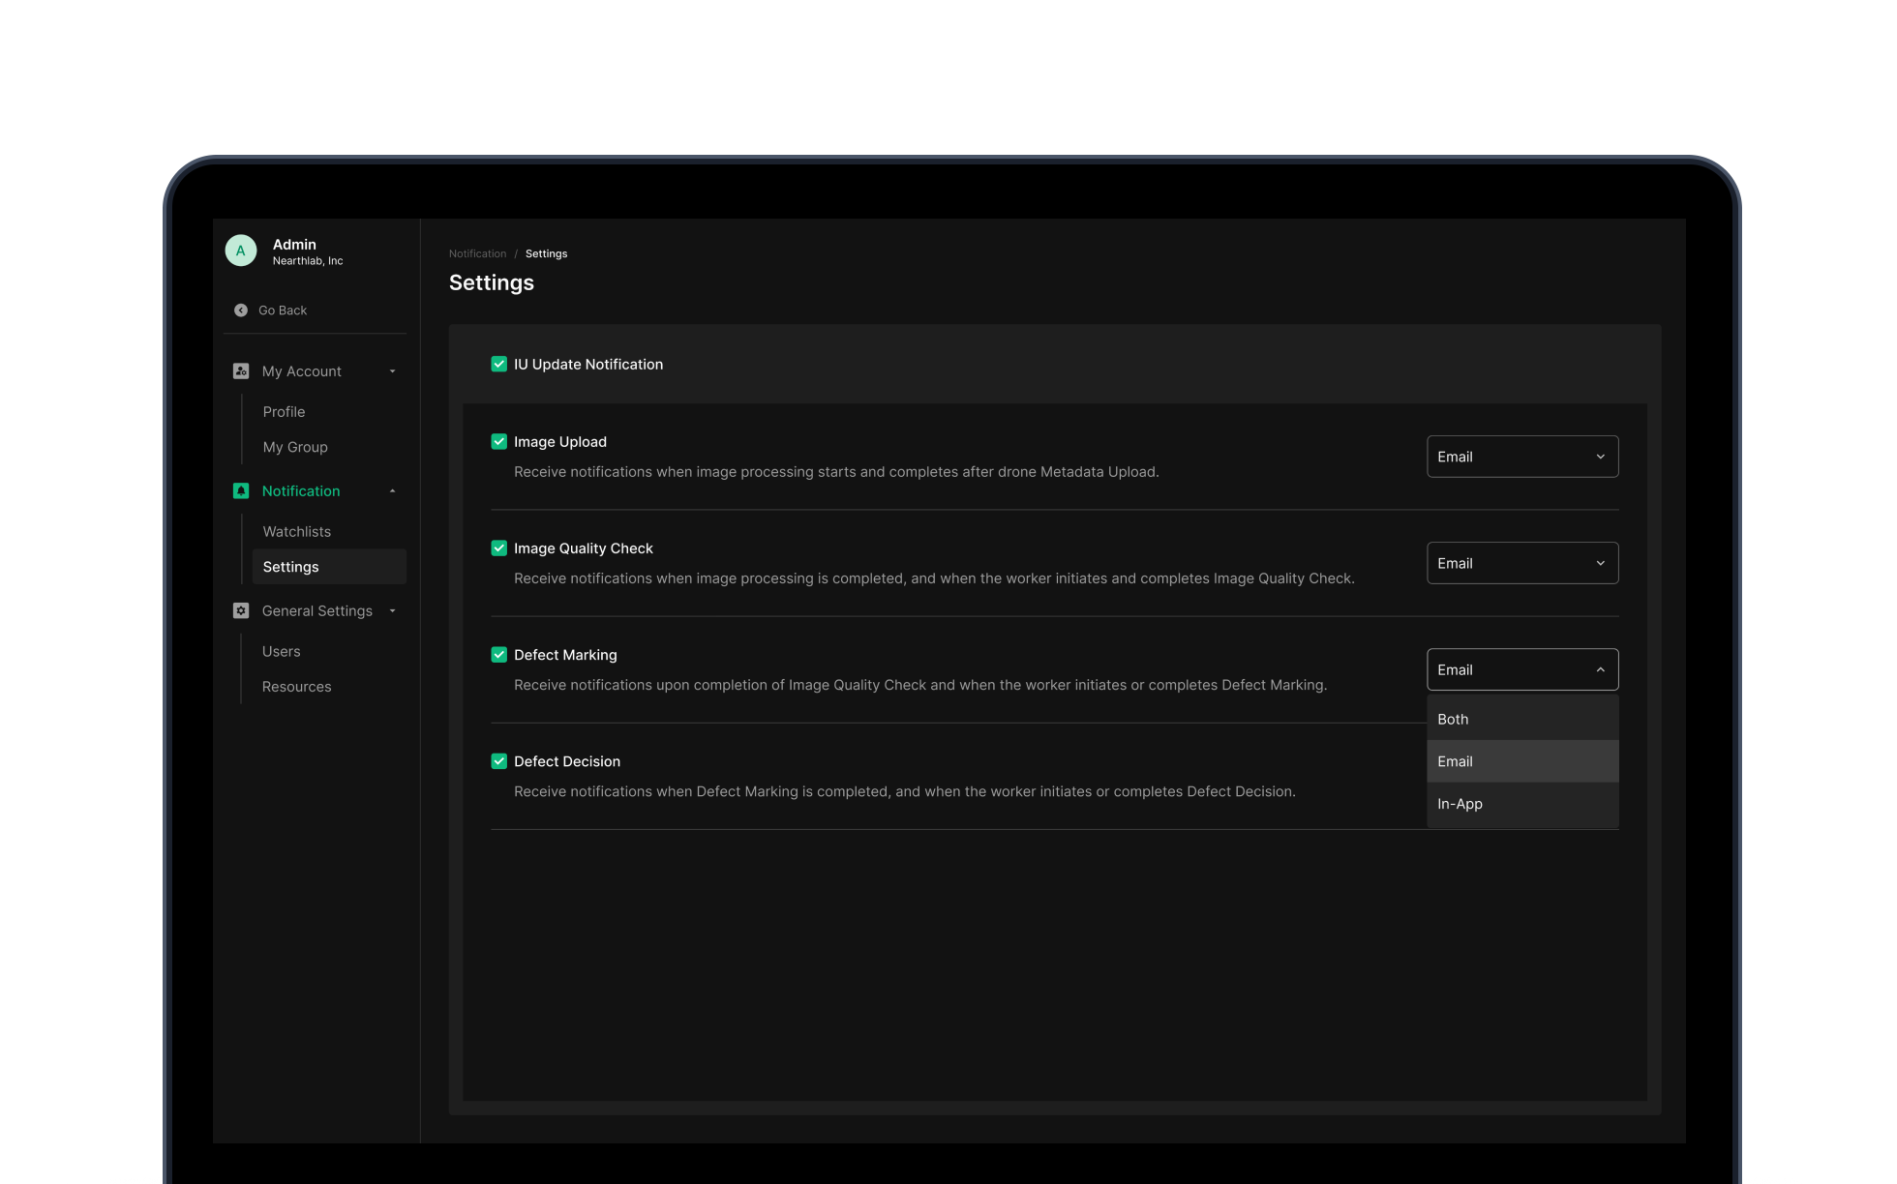Navigate to the Users page
The height and width of the screenshot is (1184, 1897).
[281, 651]
